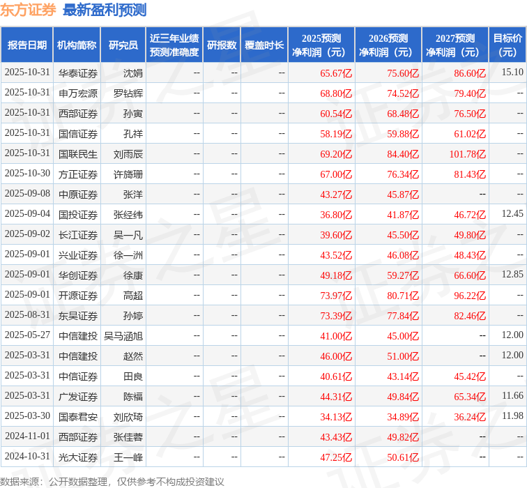
Task: Select the 研究员 column header
Action: point(123,45)
